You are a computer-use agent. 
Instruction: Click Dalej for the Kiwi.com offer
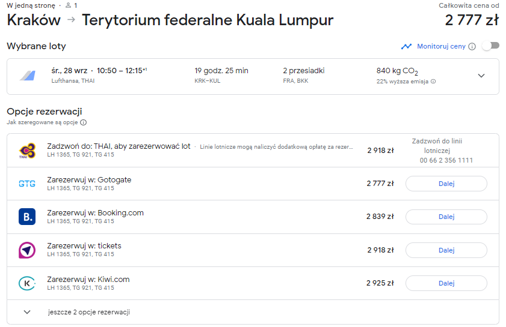coord(446,283)
